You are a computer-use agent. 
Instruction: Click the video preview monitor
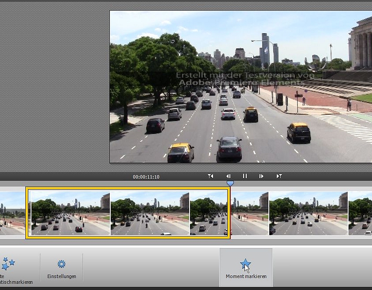(x=240, y=87)
